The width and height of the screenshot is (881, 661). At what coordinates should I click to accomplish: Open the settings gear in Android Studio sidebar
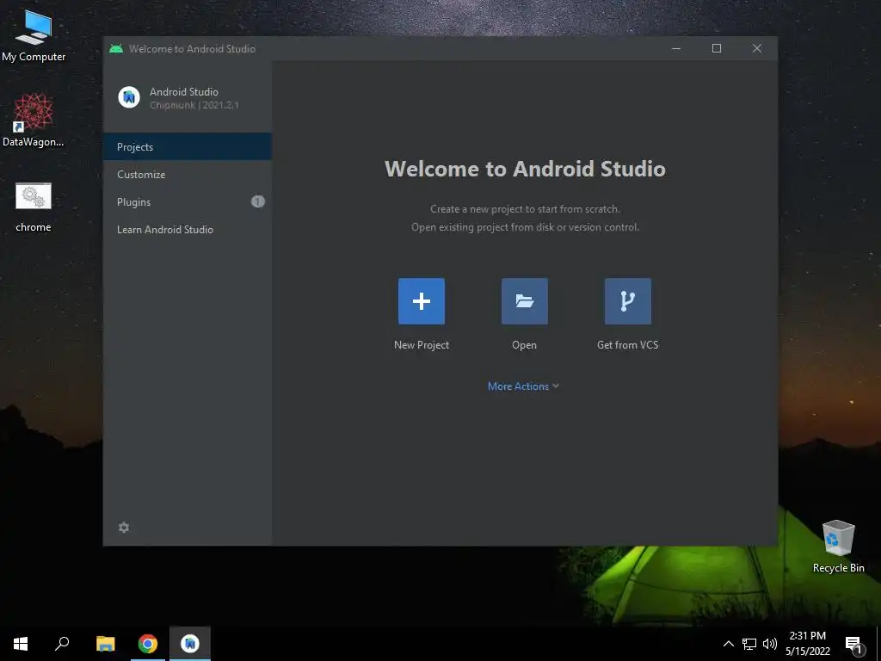[x=124, y=528]
